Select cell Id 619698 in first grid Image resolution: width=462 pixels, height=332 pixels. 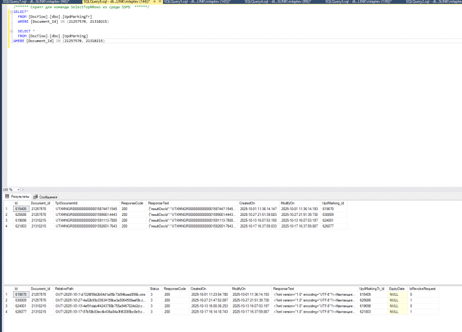point(21,220)
